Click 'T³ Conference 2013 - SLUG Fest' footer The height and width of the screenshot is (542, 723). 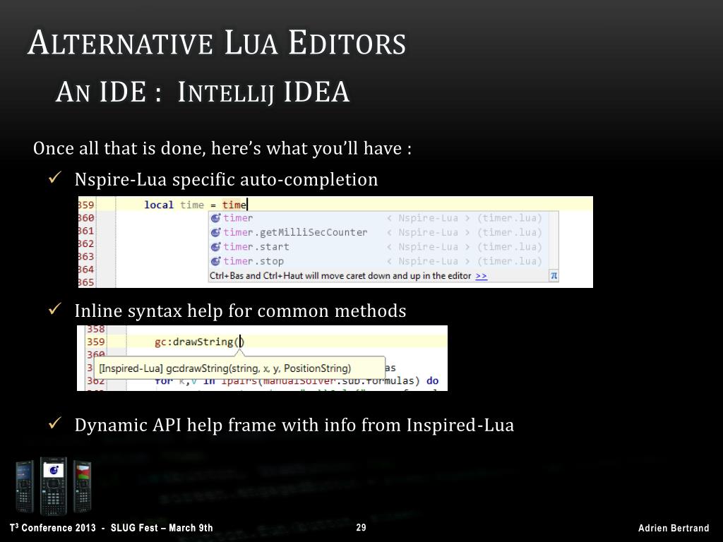pyautogui.click(x=111, y=528)
